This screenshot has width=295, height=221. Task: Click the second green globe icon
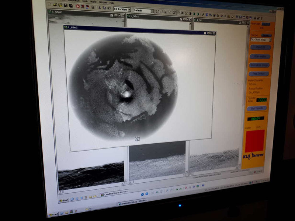pyautogui.click(x=198, y=14)
